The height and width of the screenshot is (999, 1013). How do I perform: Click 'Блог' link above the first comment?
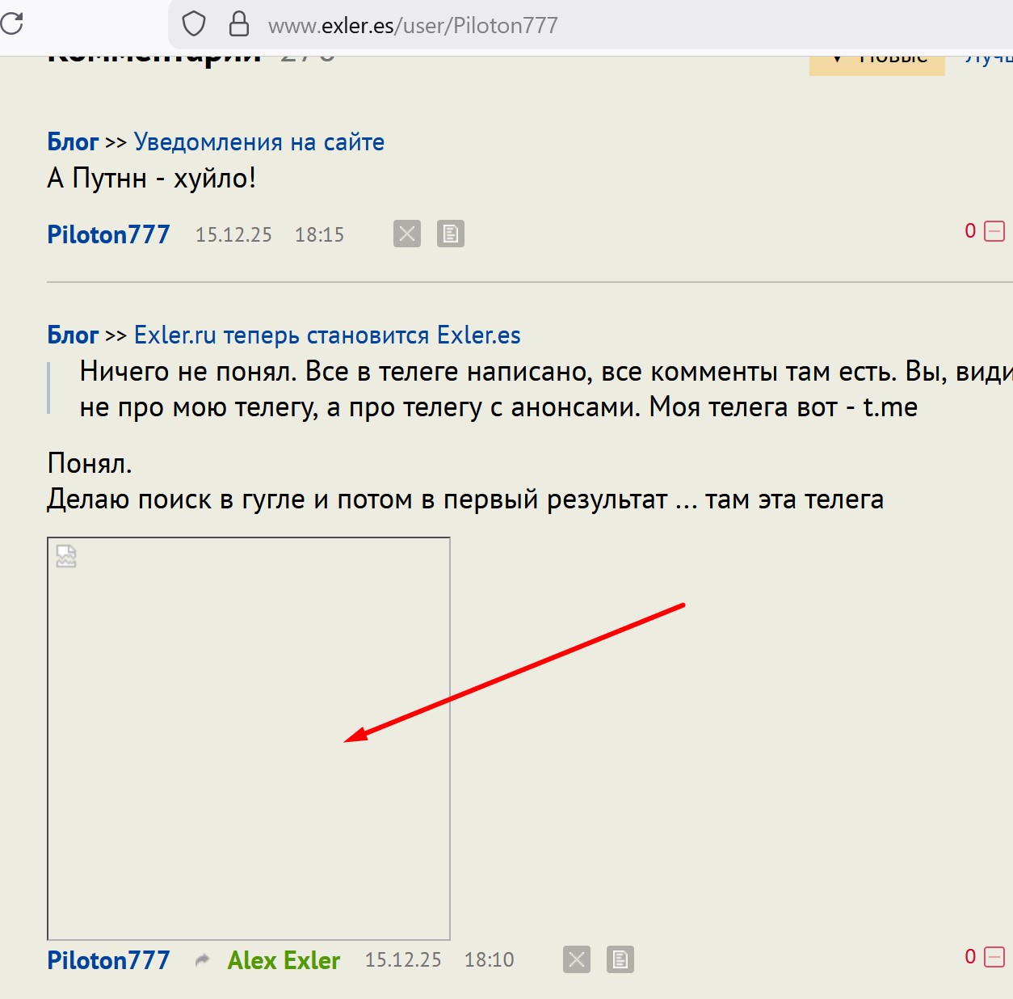tap(73, 142)
